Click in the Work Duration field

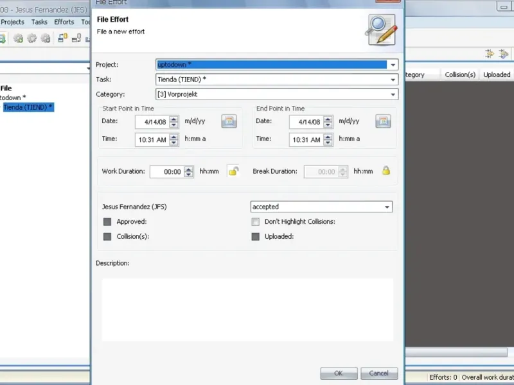(x=167, y=171)
